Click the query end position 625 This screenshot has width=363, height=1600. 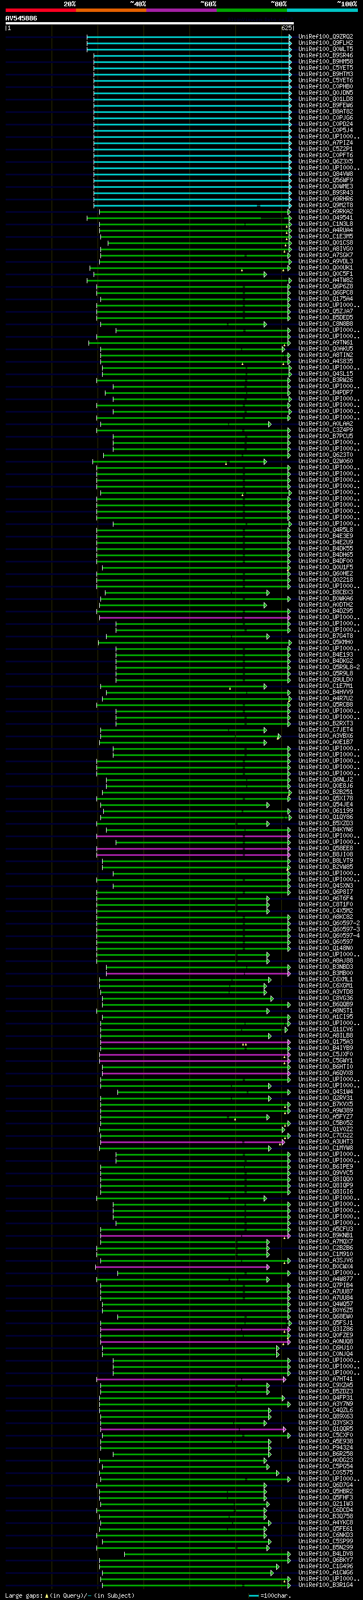click(286, 28)
